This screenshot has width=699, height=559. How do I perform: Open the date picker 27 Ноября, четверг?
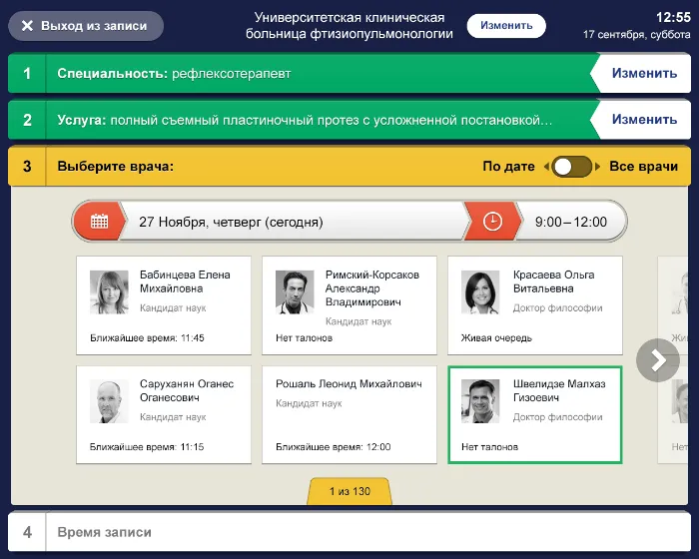point(290,222)
